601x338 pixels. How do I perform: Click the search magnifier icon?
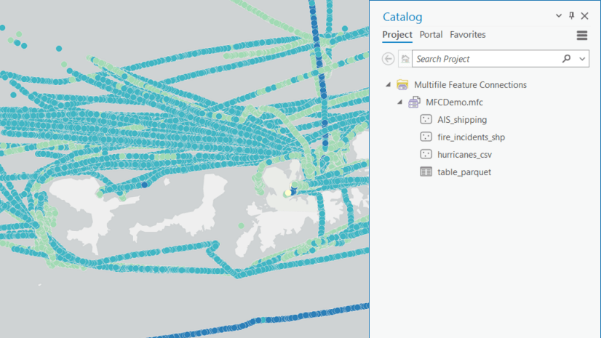[567, 59]
